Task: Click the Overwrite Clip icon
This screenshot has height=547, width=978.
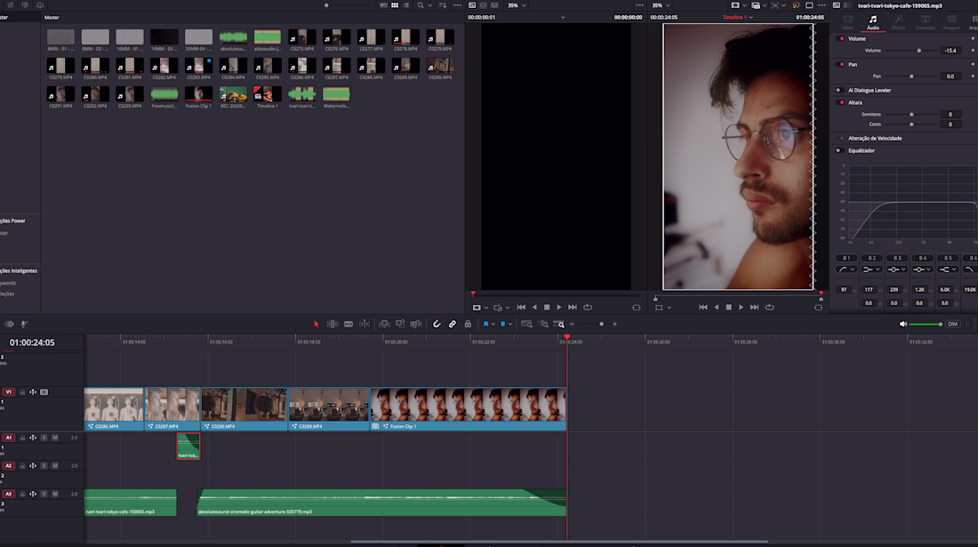Action: click(x=400, y=325)
